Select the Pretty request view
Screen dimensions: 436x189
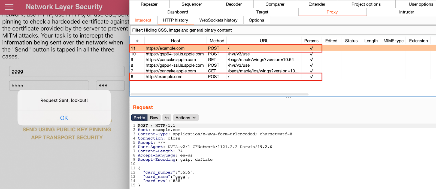click(139, 118)
